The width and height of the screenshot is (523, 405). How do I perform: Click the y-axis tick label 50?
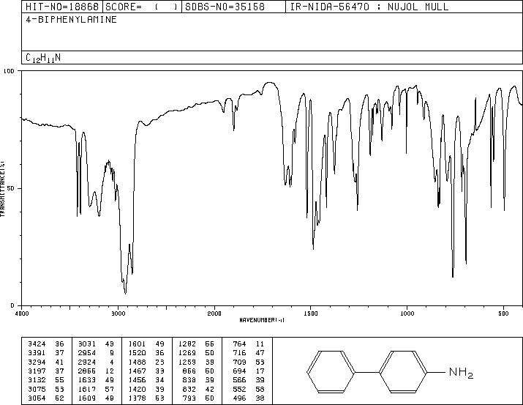(x=11, y=188)
